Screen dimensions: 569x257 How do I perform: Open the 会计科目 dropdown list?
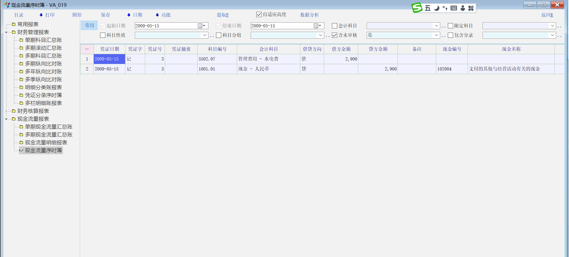[436, 26]
